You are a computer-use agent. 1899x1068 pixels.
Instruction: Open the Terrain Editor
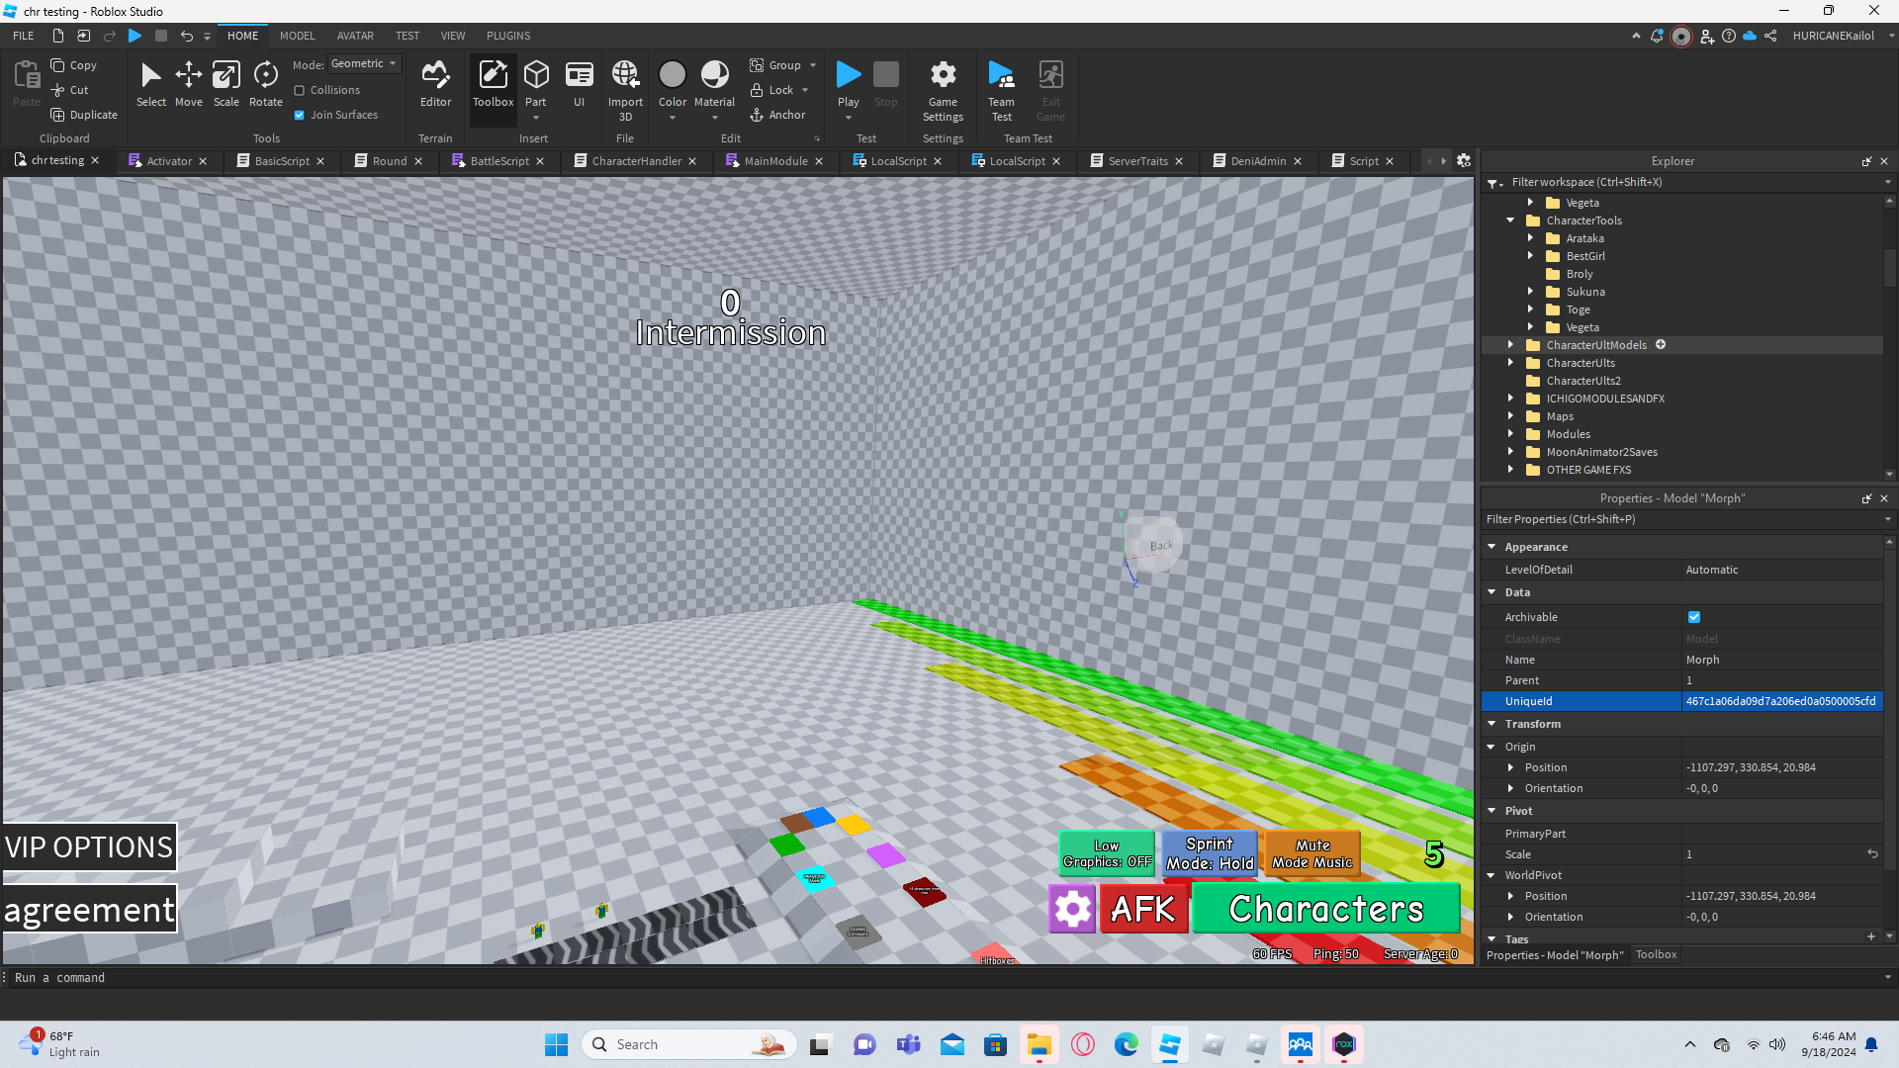coord(435,84)
